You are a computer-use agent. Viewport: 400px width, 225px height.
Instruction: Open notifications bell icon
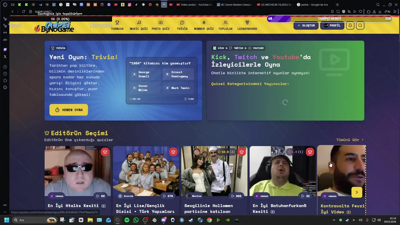click(350, 26)
